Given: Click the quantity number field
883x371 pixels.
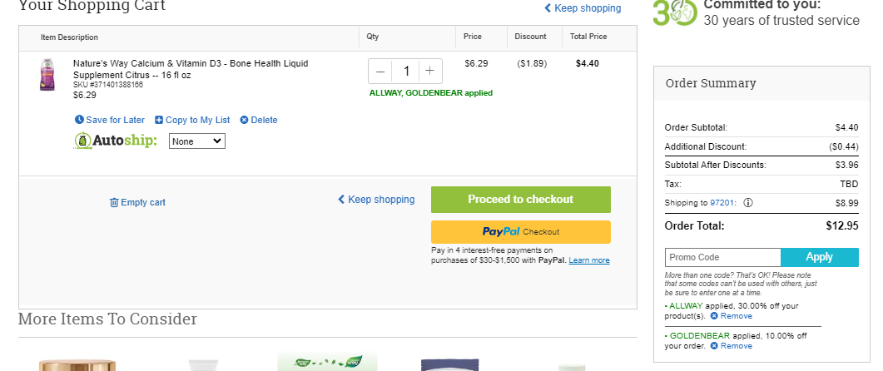Looking at the screenshot, I should (x=405, y=71).
